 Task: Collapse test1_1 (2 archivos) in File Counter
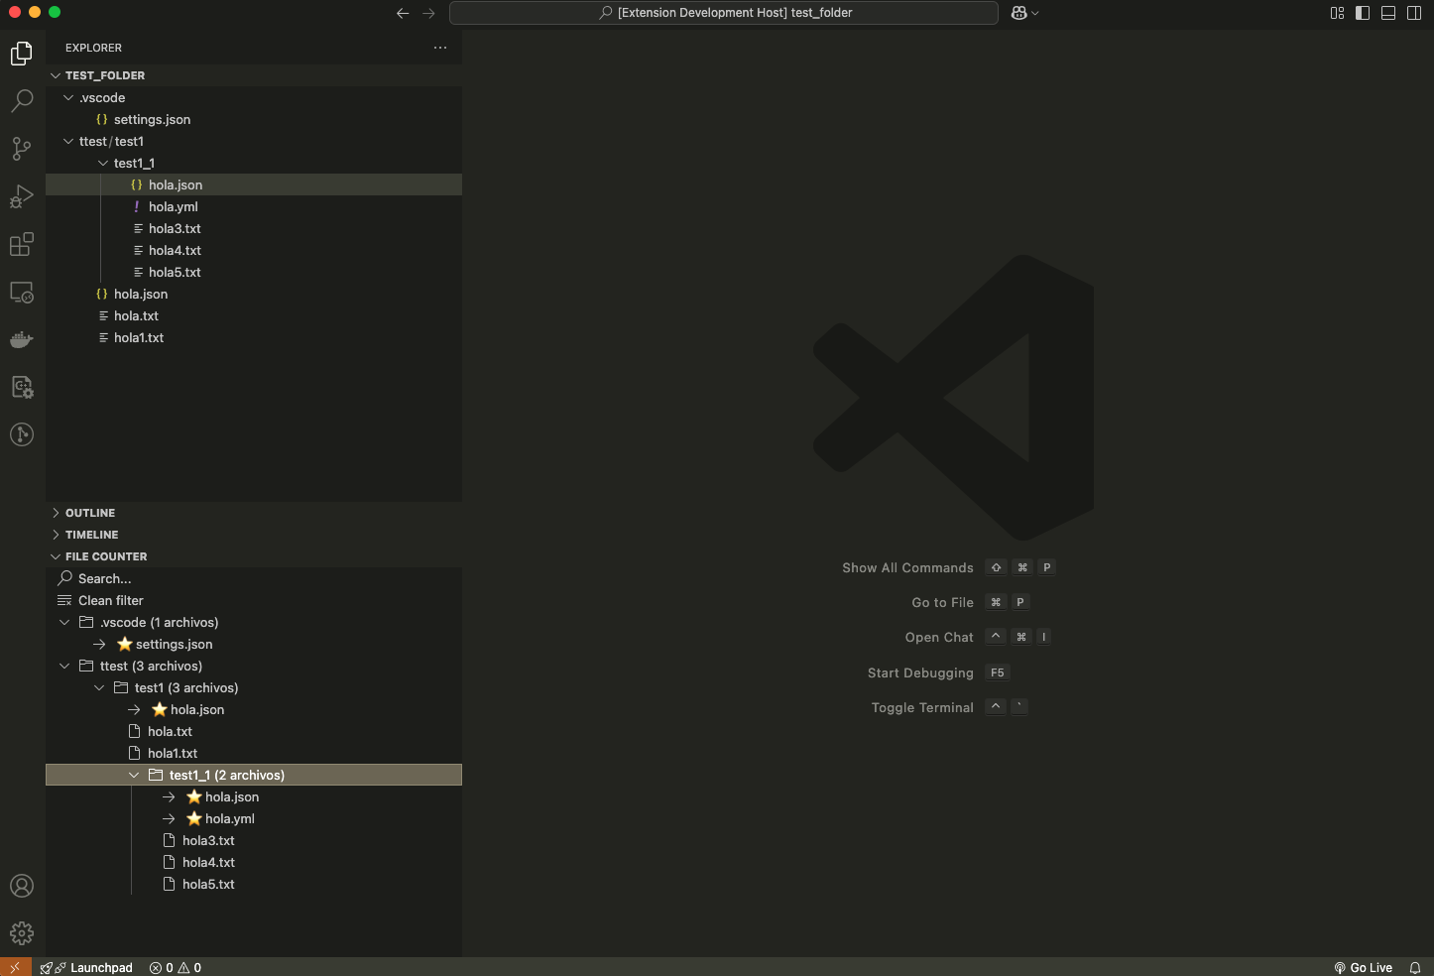[254, 775]
